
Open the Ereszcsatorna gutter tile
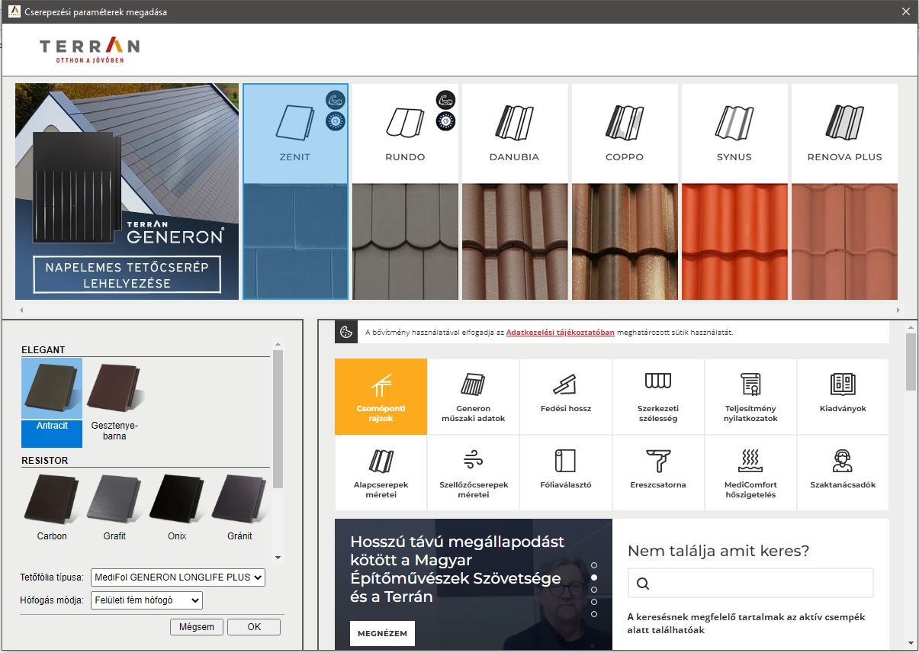click(658, 473)
